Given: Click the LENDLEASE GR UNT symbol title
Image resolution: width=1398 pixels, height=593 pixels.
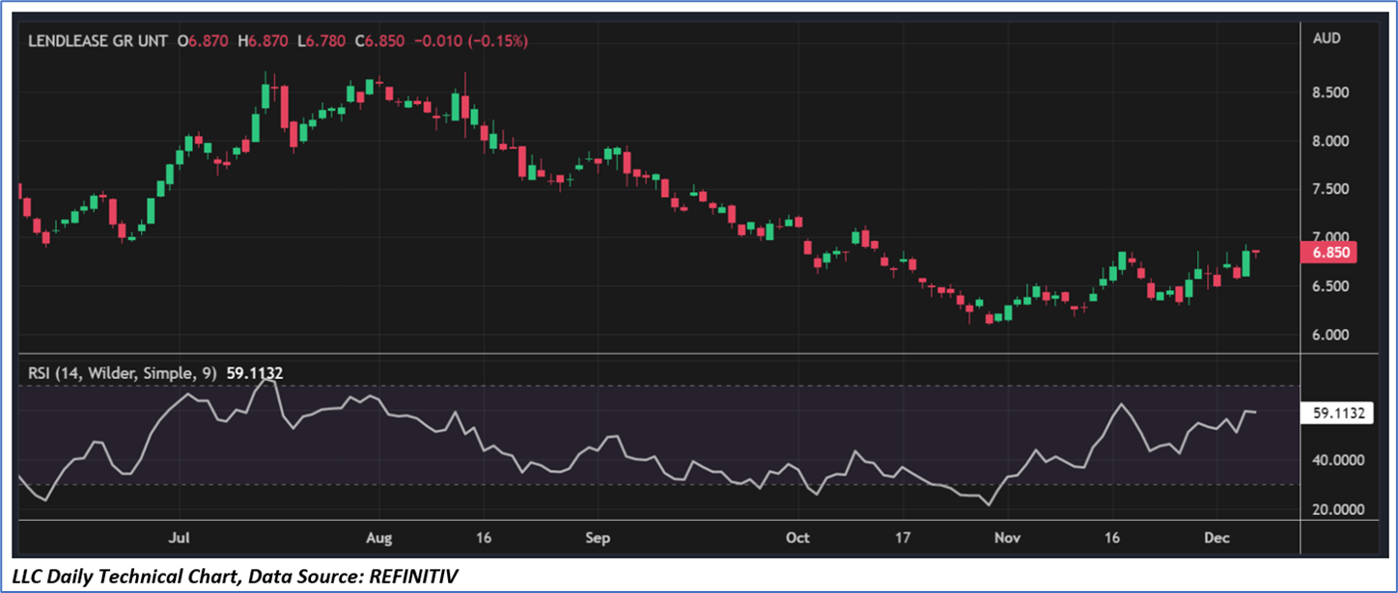Looking at the screenshot, I should [x=99, y=41].
